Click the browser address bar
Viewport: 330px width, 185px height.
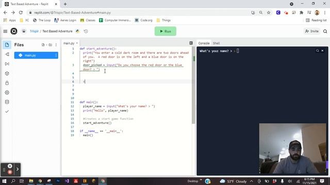139,12
